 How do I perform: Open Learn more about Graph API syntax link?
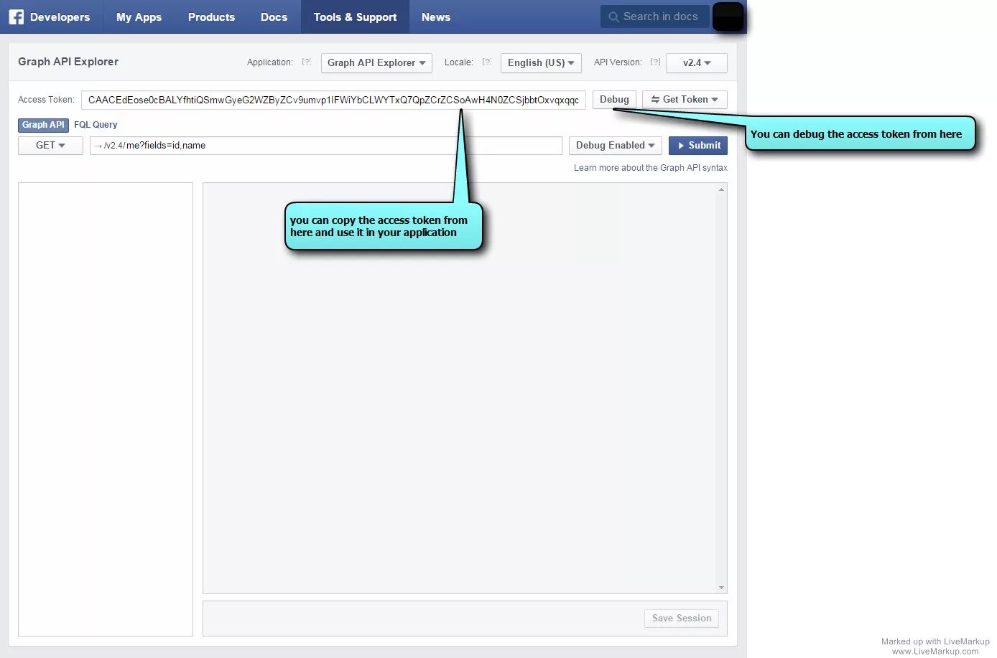point(650,168)
